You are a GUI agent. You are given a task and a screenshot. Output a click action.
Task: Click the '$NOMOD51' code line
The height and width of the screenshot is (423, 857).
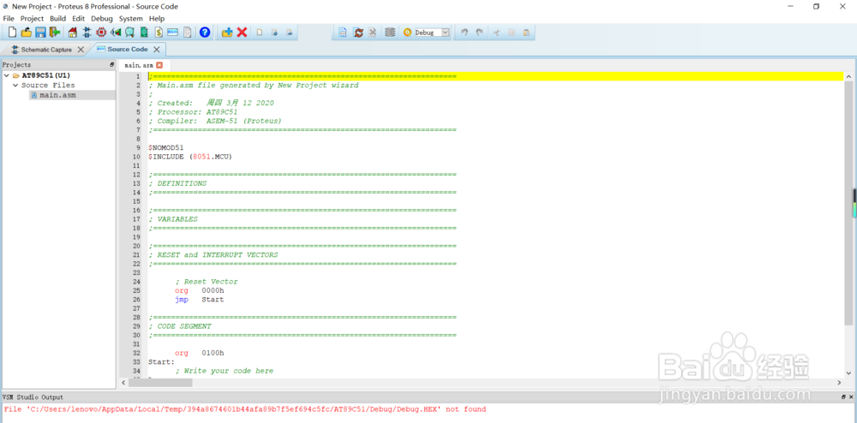(165, 147)
